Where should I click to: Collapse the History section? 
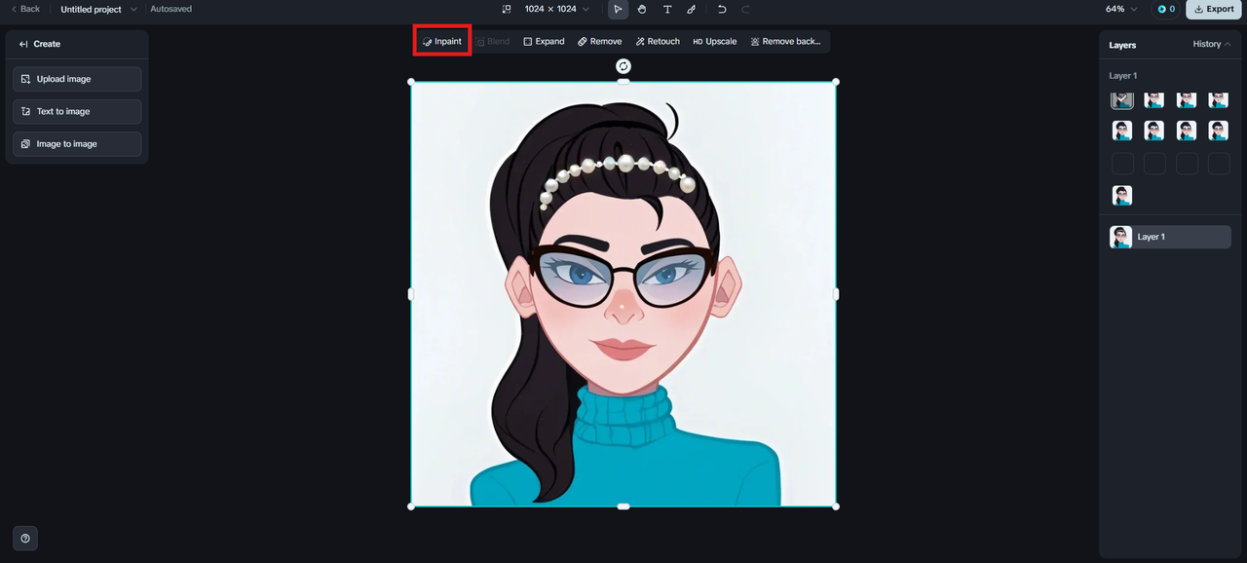(1212, 44)
